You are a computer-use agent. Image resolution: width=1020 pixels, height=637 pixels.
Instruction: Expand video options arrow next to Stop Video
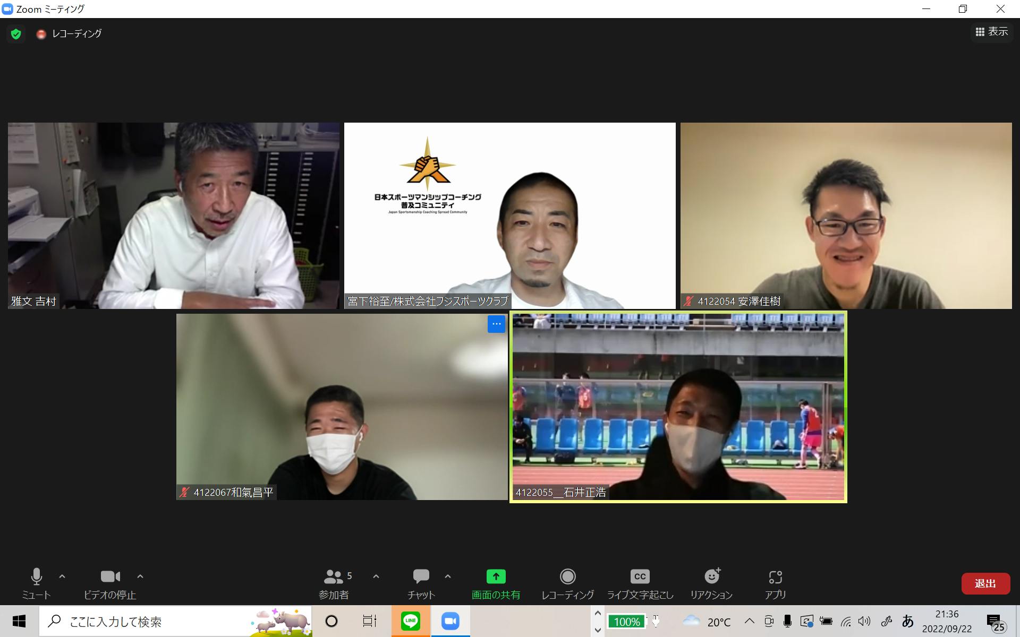click(140, 576)
